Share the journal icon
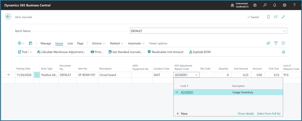 (268, 43)
